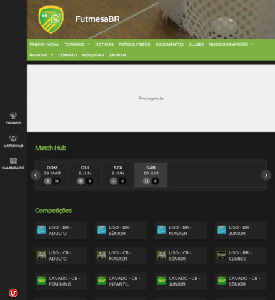
Task: Open LISO - BR - JUNIOR competition link
Action: point(241,230)
